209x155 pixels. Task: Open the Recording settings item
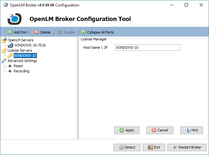[21, 71]
